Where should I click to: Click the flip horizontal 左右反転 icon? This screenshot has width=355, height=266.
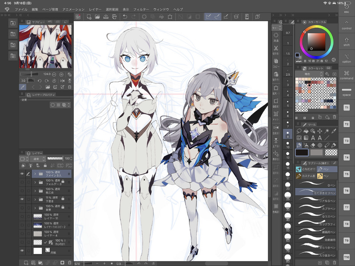pyautogui.click(x=276, y=129)
